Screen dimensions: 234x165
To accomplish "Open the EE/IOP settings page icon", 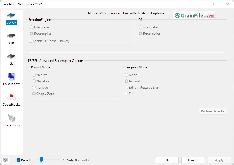I will tap(11, 15).
